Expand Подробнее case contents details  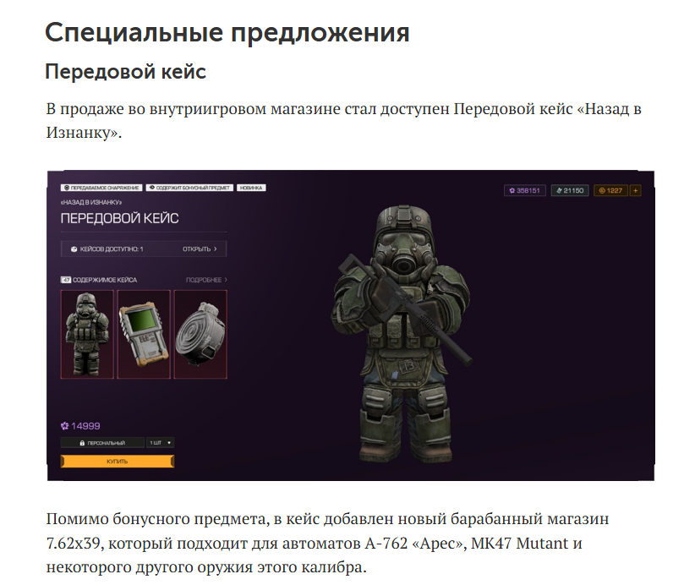click(206, 280)
